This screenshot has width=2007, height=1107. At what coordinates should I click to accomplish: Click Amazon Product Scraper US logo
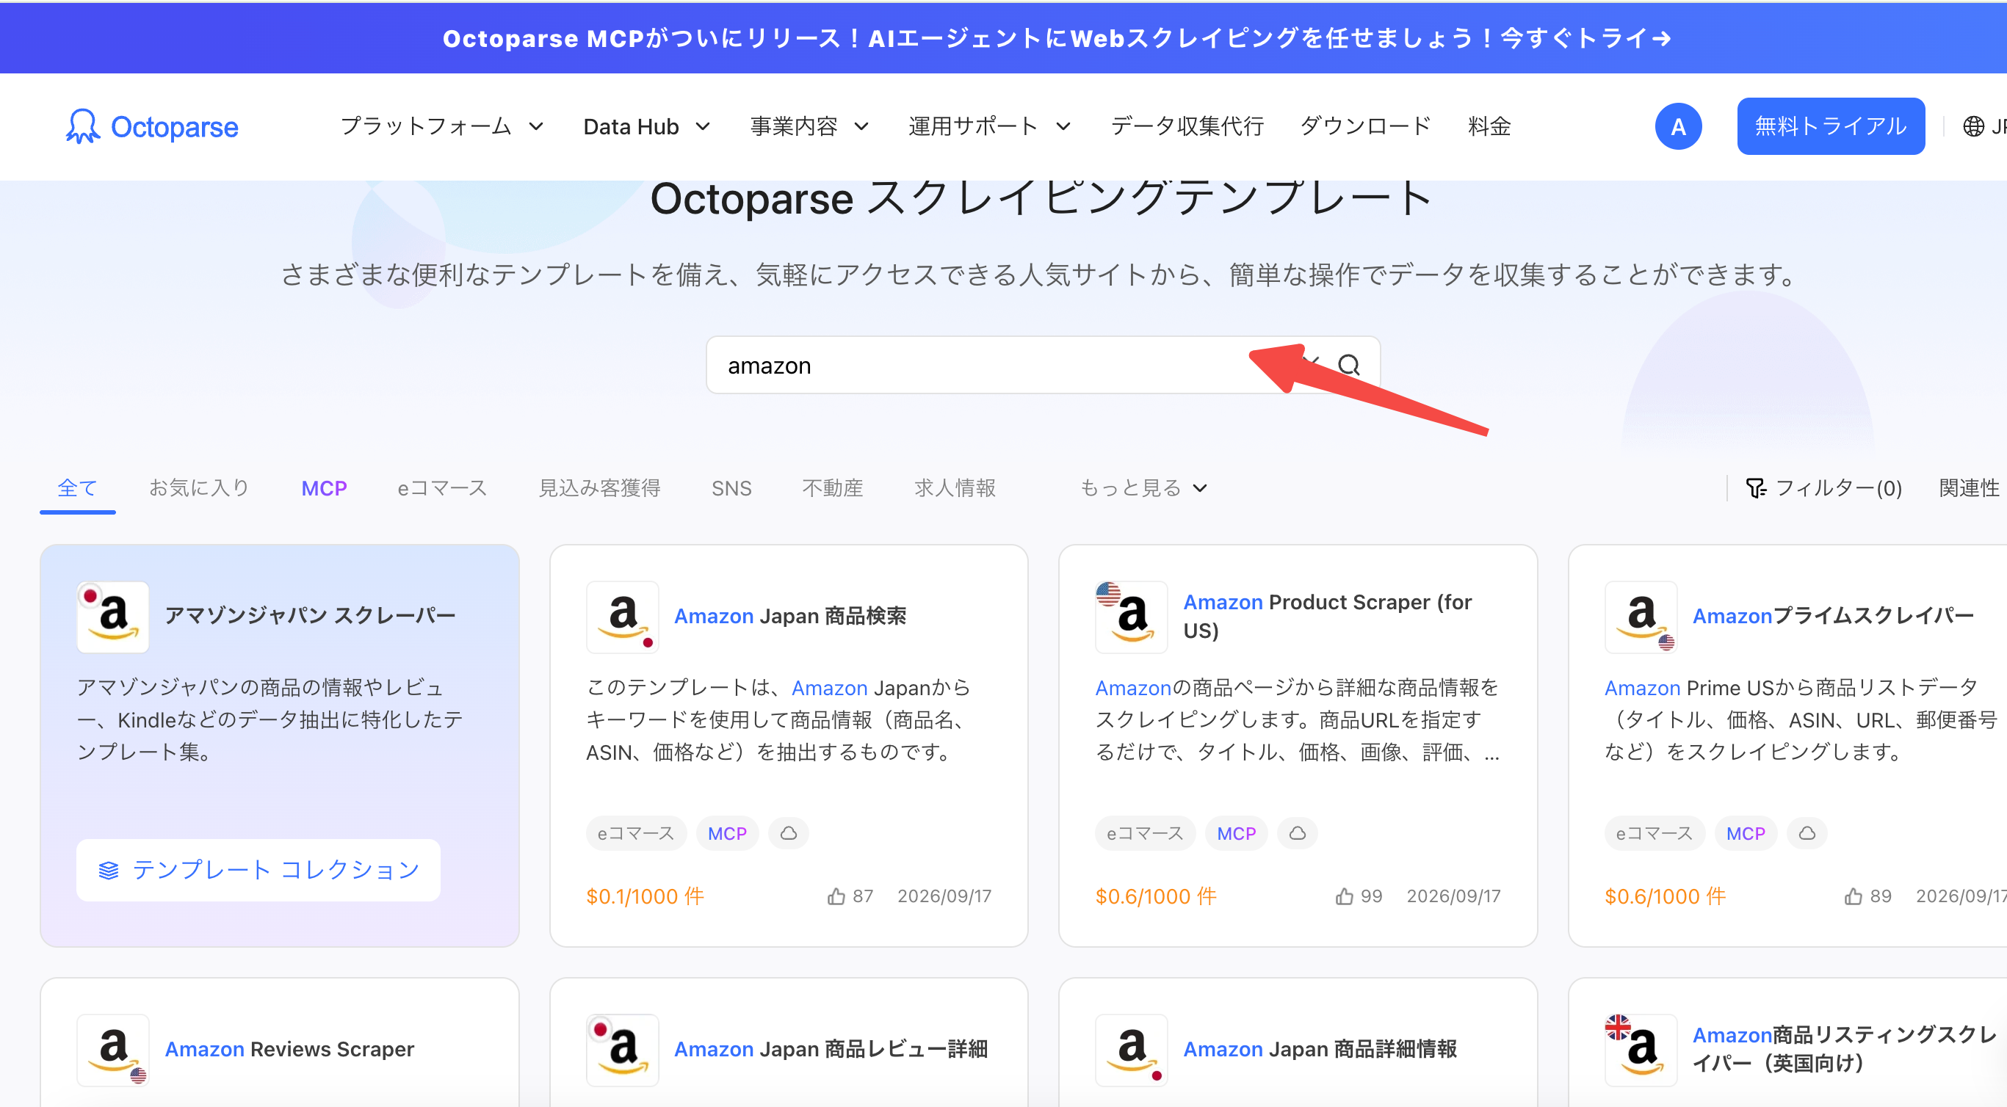point(1131,616)
